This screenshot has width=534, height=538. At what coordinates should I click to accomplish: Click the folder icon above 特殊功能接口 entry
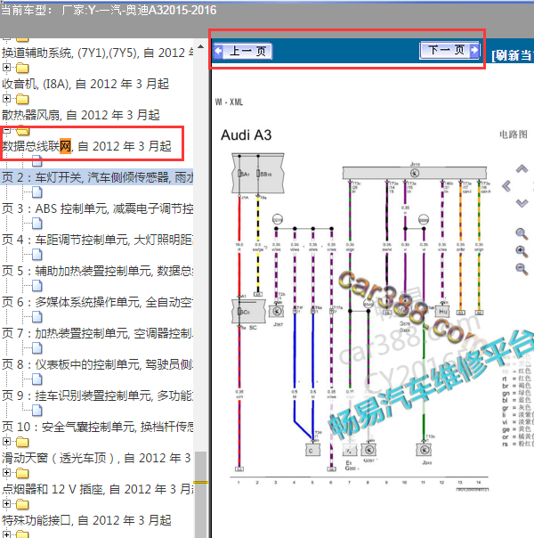click(22, 504)
